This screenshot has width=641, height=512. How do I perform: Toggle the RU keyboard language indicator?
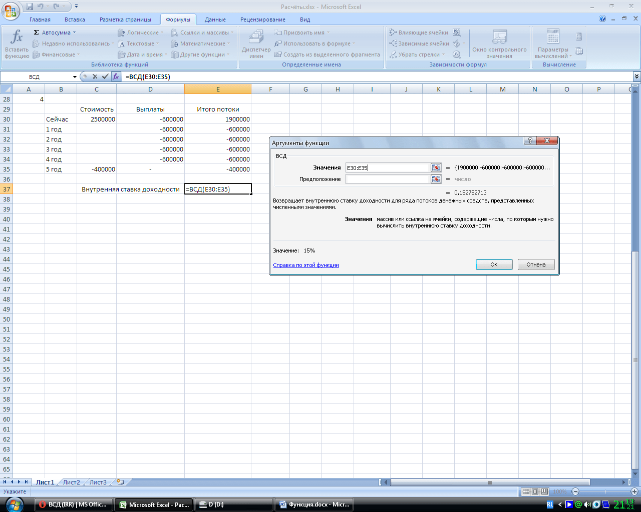coord(550,504)
